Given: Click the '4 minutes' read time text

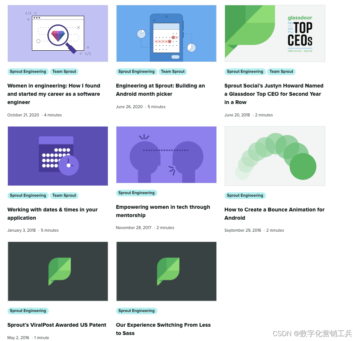Looking at the screenshot, I should pos(53,115).
